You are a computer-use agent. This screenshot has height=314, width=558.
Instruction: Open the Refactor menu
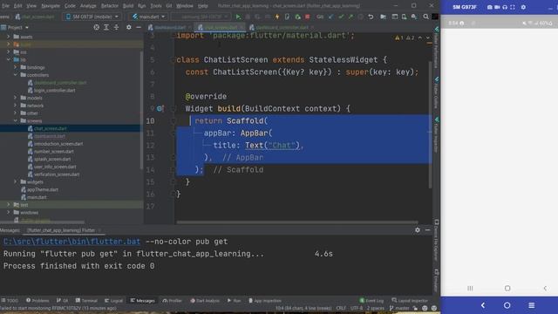110,6
